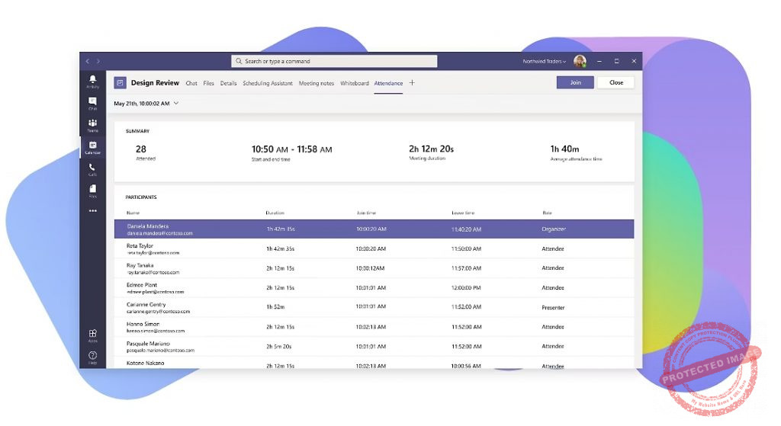Open the Activity feed in sidebar
The image size is (781, 426).
(92, 80)
